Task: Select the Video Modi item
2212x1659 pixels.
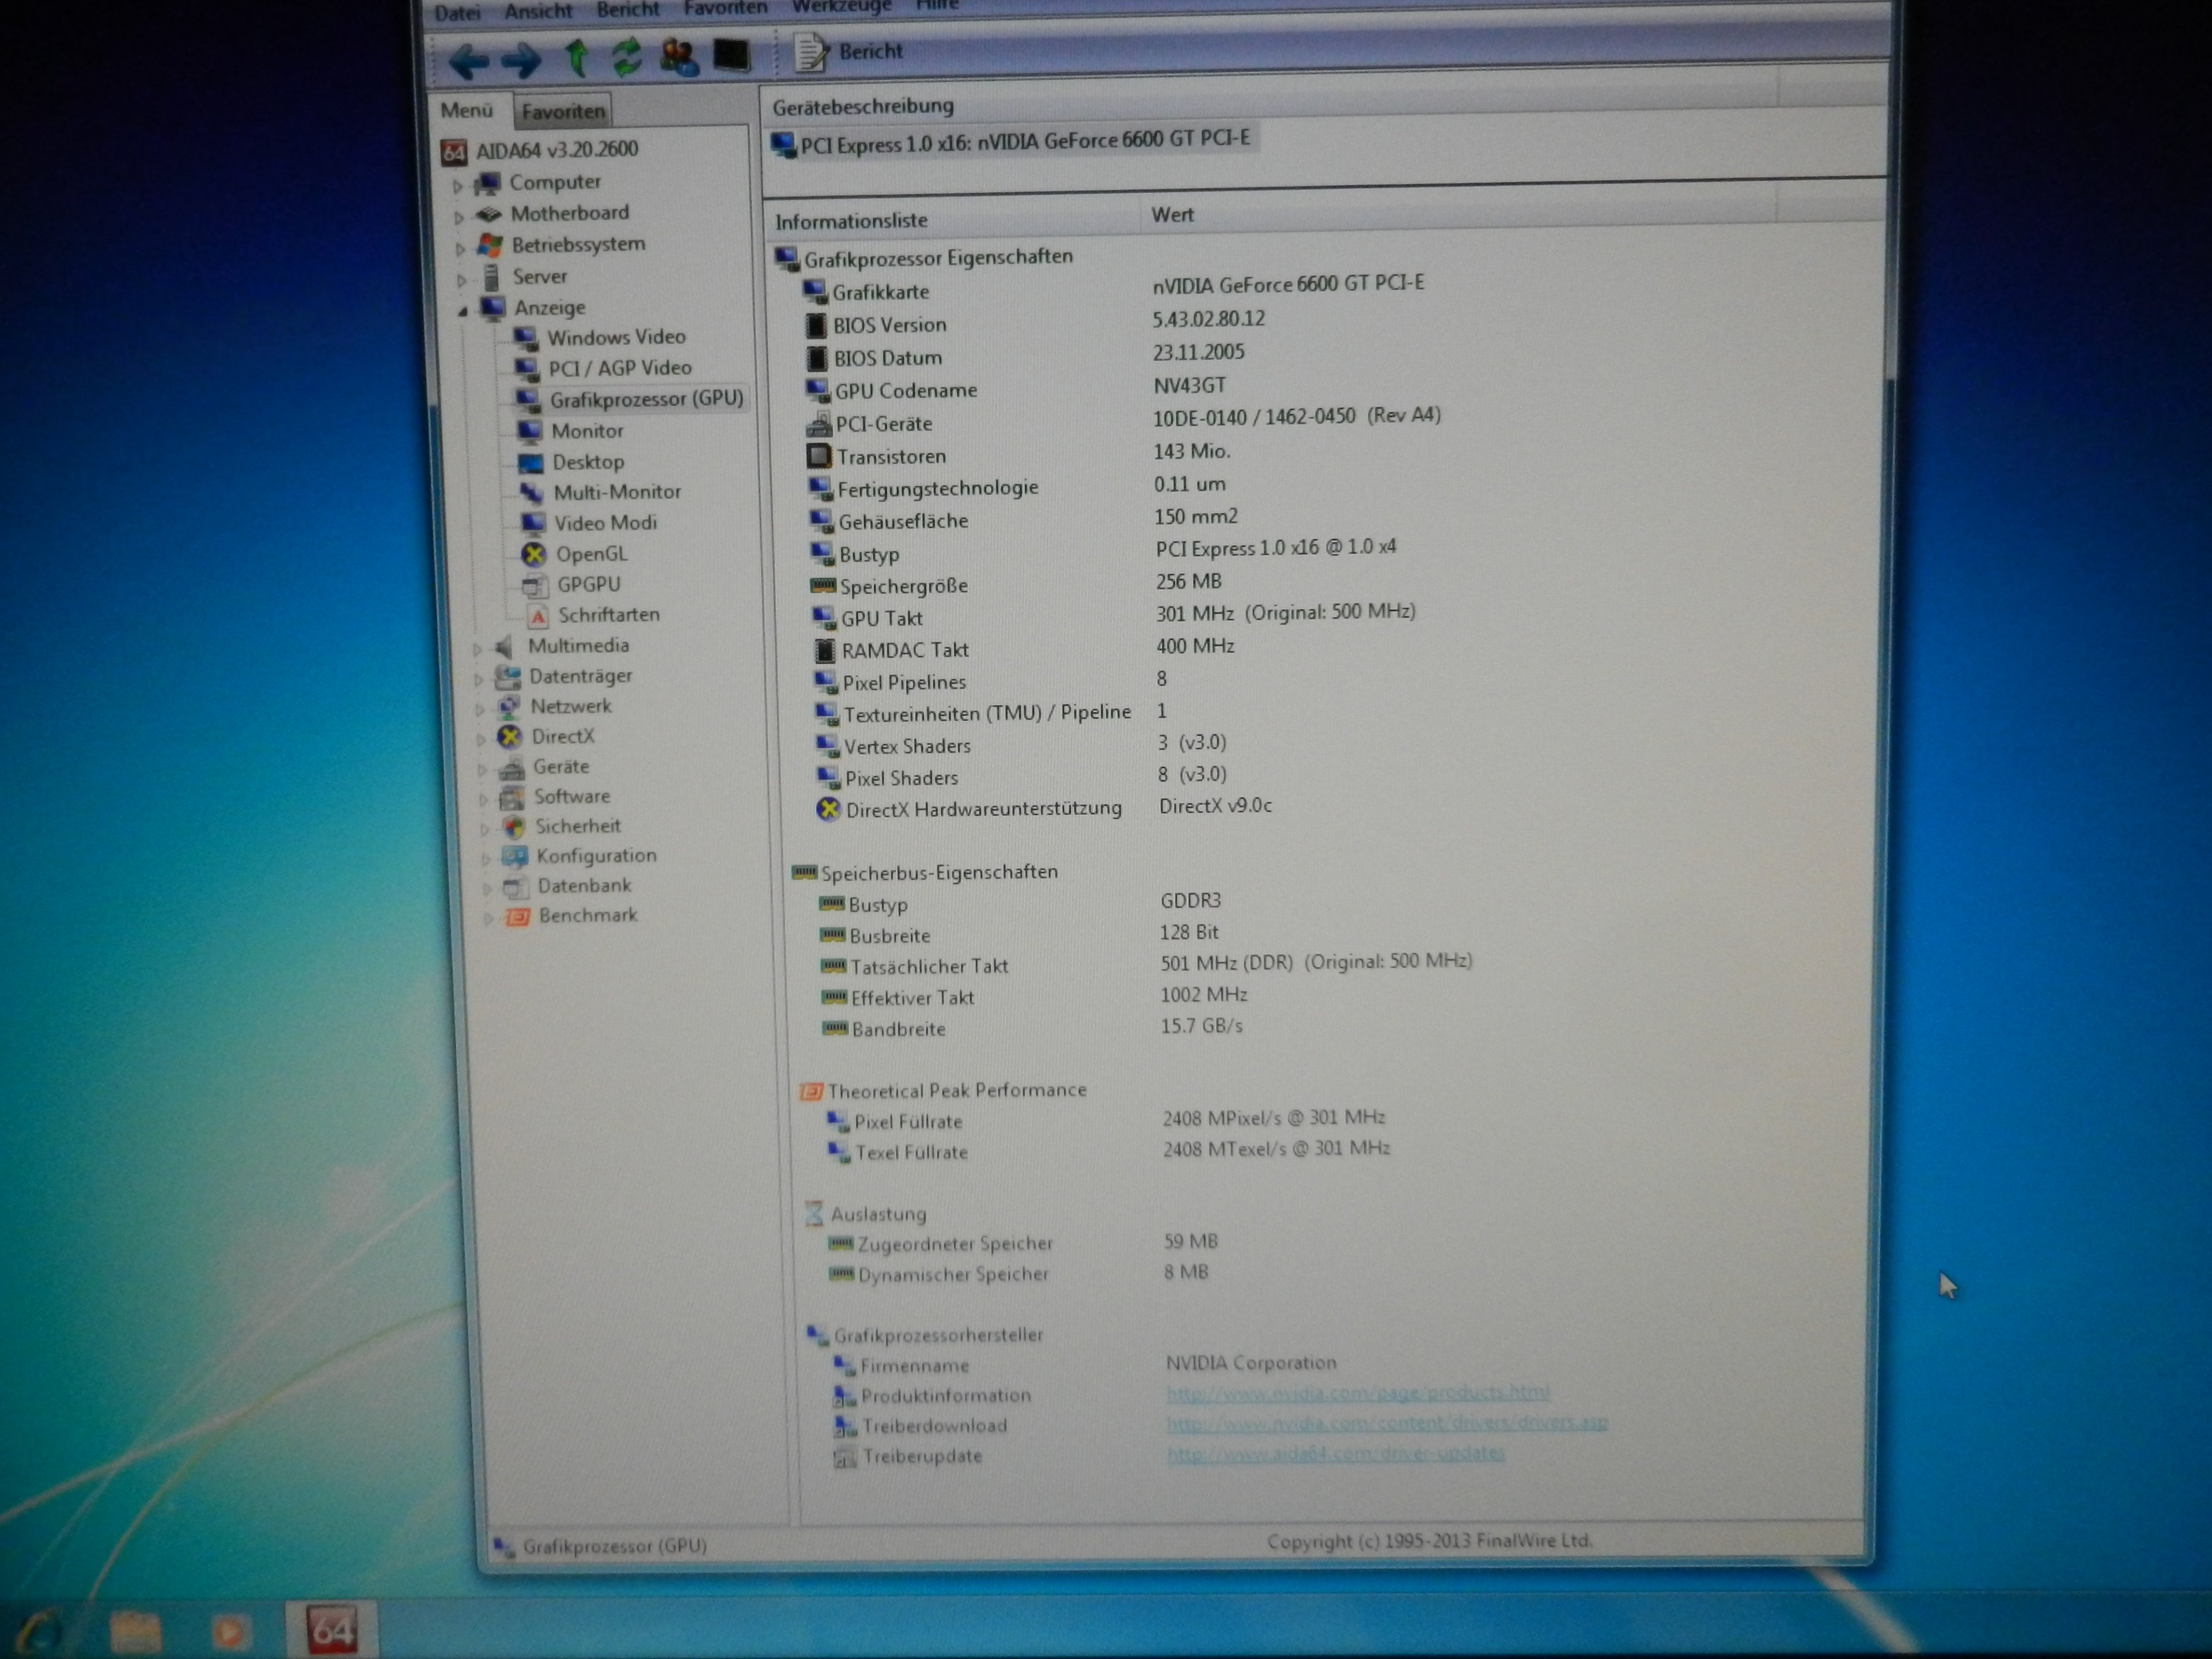Action: pos(605,522)
